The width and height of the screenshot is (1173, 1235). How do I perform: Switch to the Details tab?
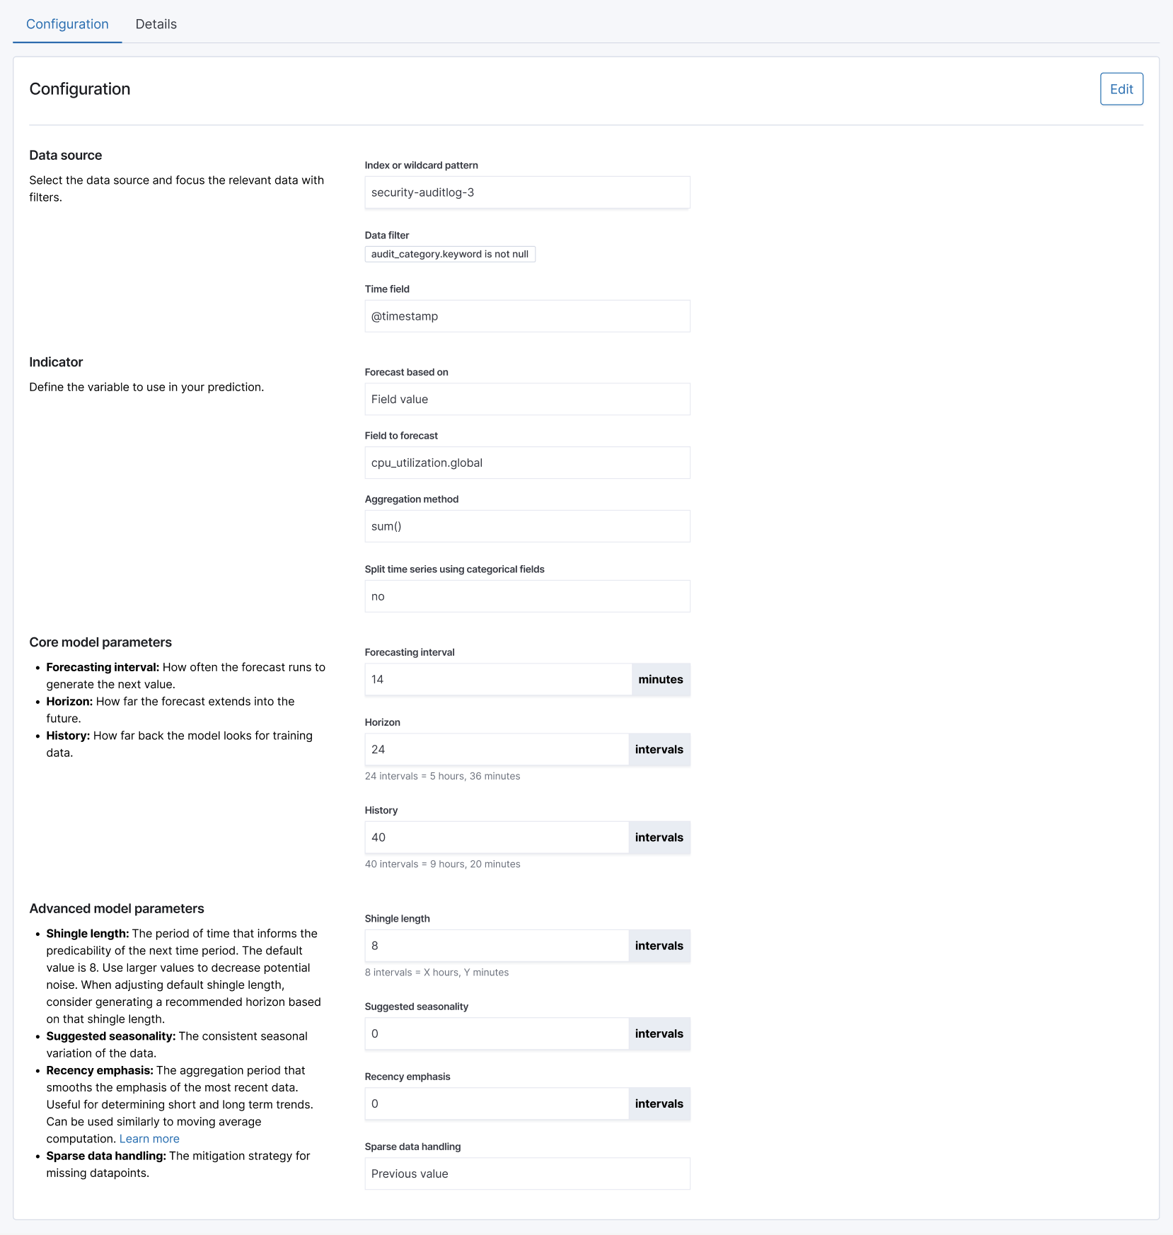point(156,23)
